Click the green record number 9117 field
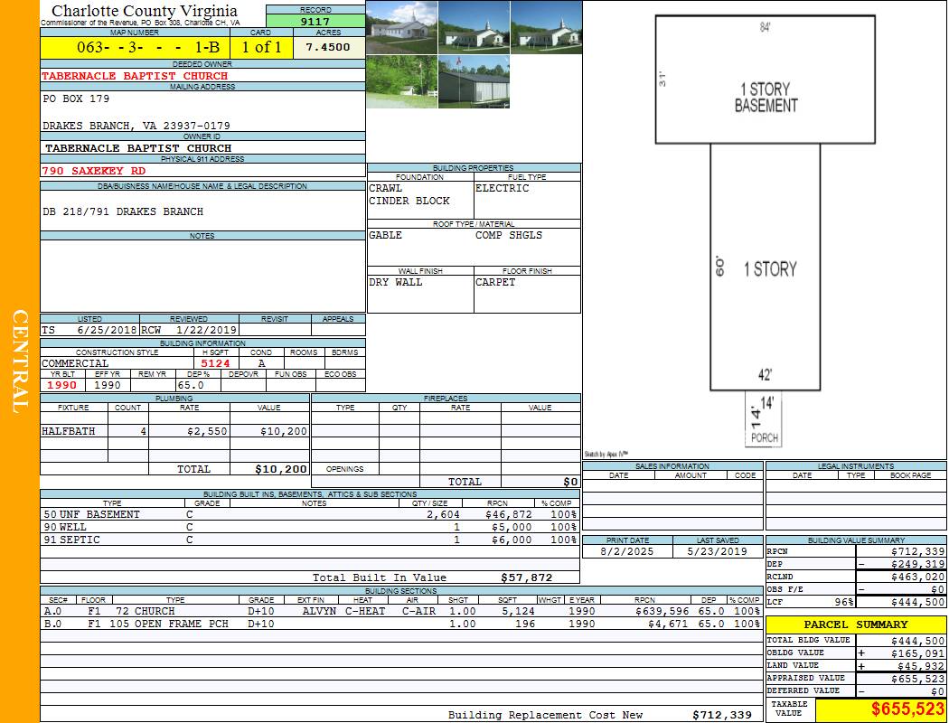This screenshot has height=723, width=949. click(315, 21)
